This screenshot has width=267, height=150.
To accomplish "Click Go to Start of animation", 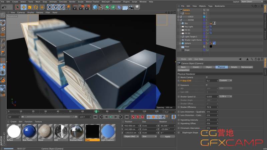I will 95,117.
